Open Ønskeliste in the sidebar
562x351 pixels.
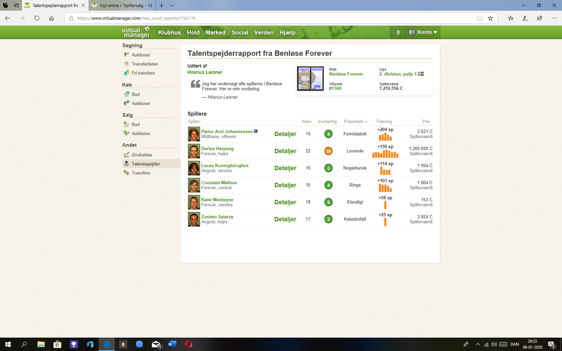point(142,155)
